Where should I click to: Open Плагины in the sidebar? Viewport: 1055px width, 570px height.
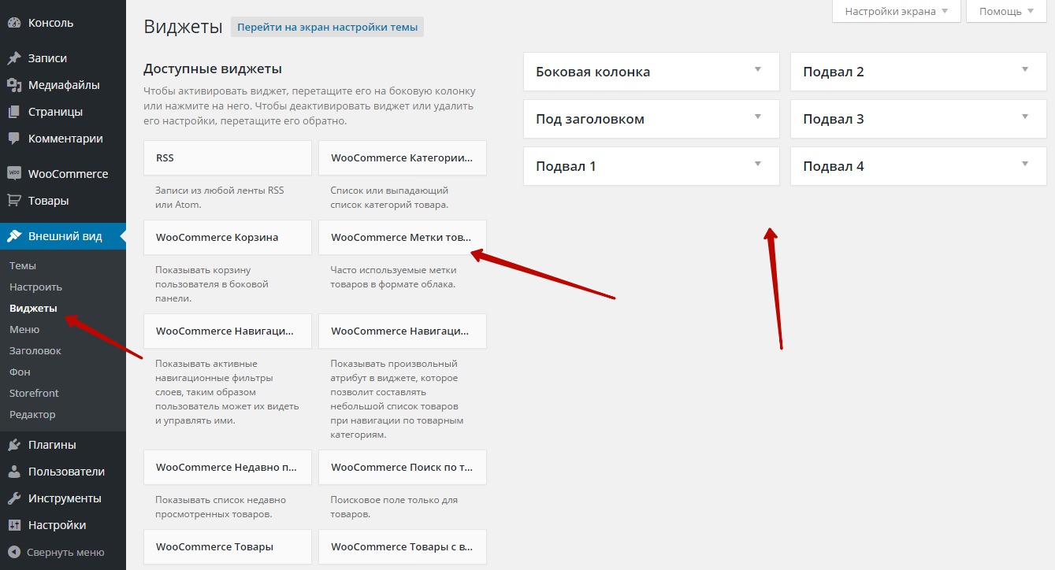63,445
